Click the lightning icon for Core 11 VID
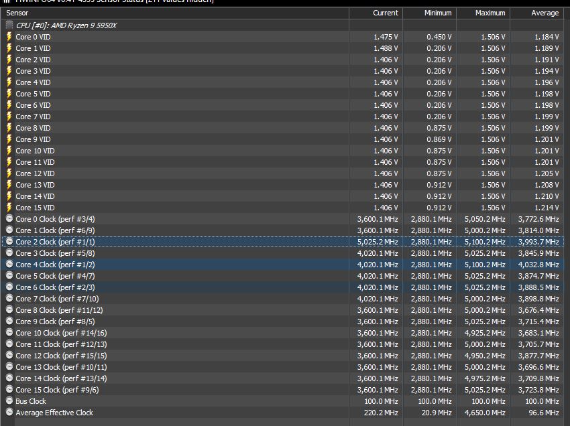The image size is (570, 426). [9, 161]
